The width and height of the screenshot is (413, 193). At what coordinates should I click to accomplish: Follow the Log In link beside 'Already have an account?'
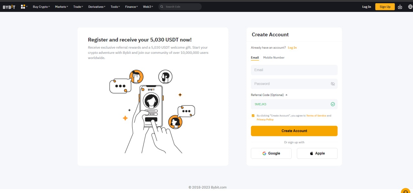tap(292, 48)
